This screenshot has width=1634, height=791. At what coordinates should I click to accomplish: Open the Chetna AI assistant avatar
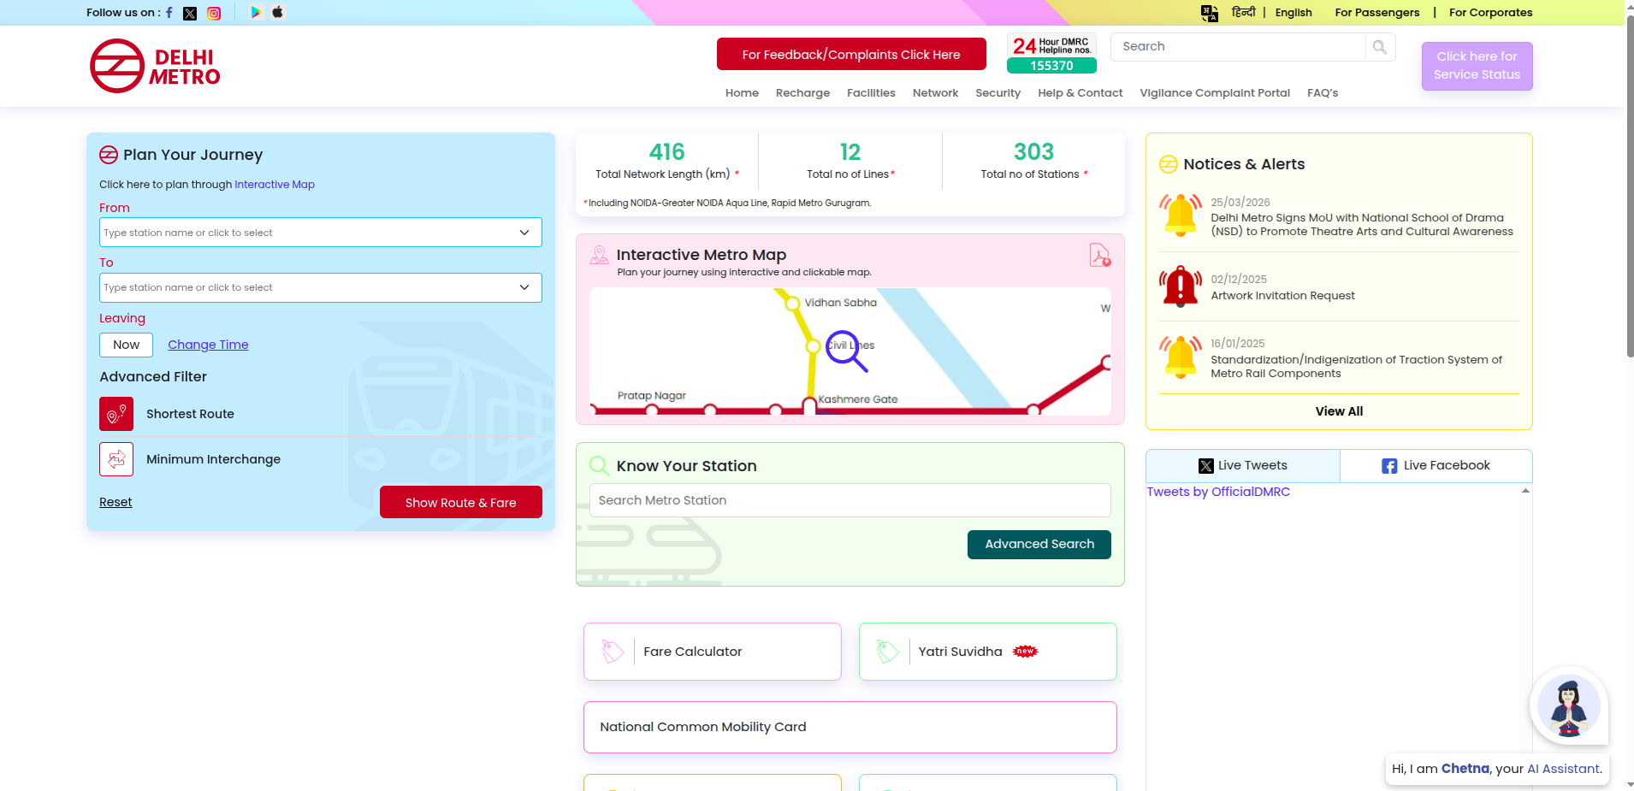pos(1568,706)
